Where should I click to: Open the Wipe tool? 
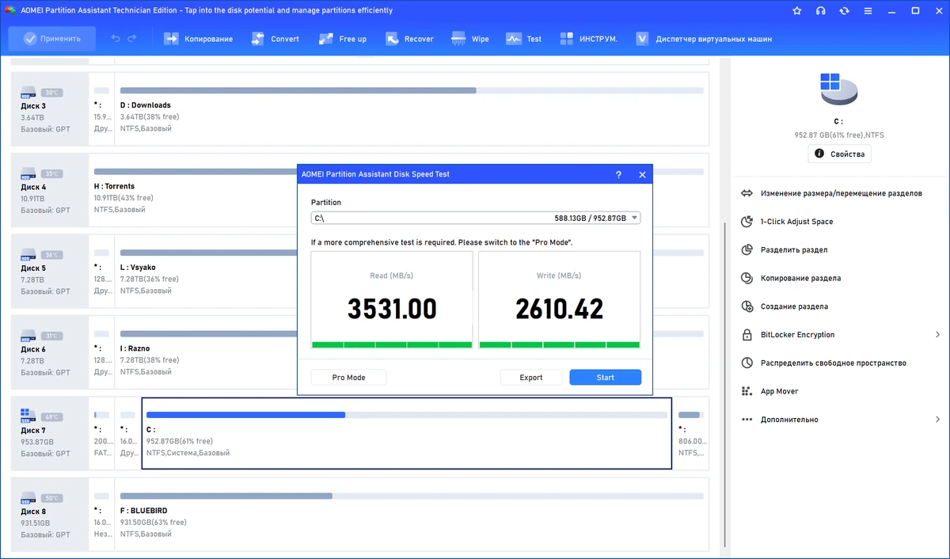(x=470, y=39)
